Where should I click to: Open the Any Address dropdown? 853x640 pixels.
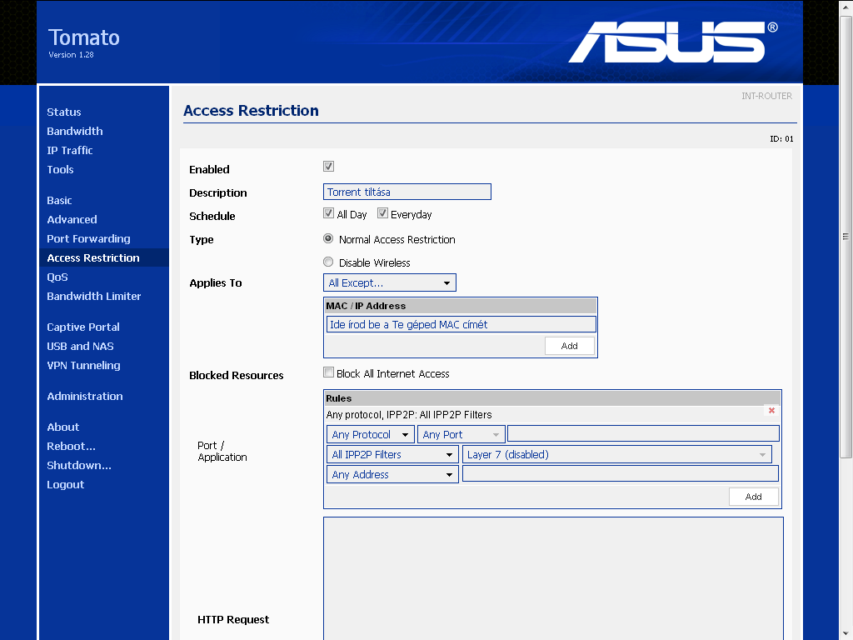pos(392,474)
